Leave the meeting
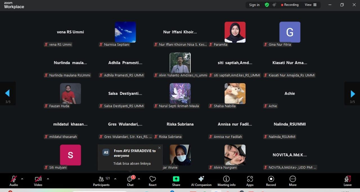Screen dimensions: 360x192 pyautogui.click(x=347, y=181)
